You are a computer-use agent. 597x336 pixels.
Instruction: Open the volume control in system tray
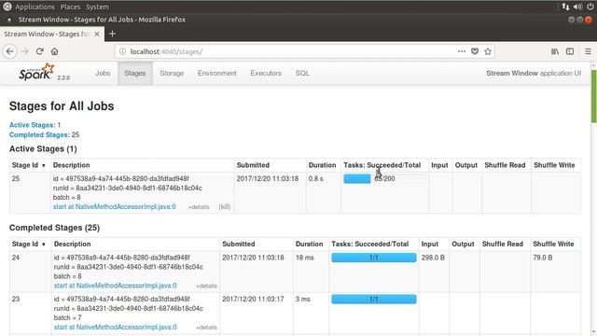click(x=577, y=7)
